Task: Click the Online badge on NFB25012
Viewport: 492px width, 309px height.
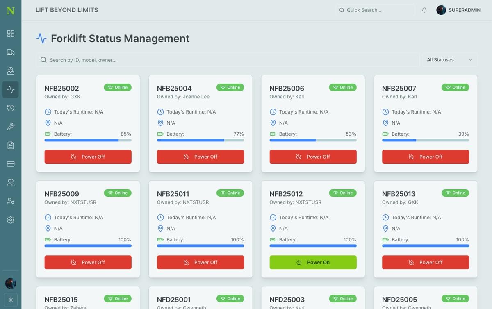Action: [343, 193]
